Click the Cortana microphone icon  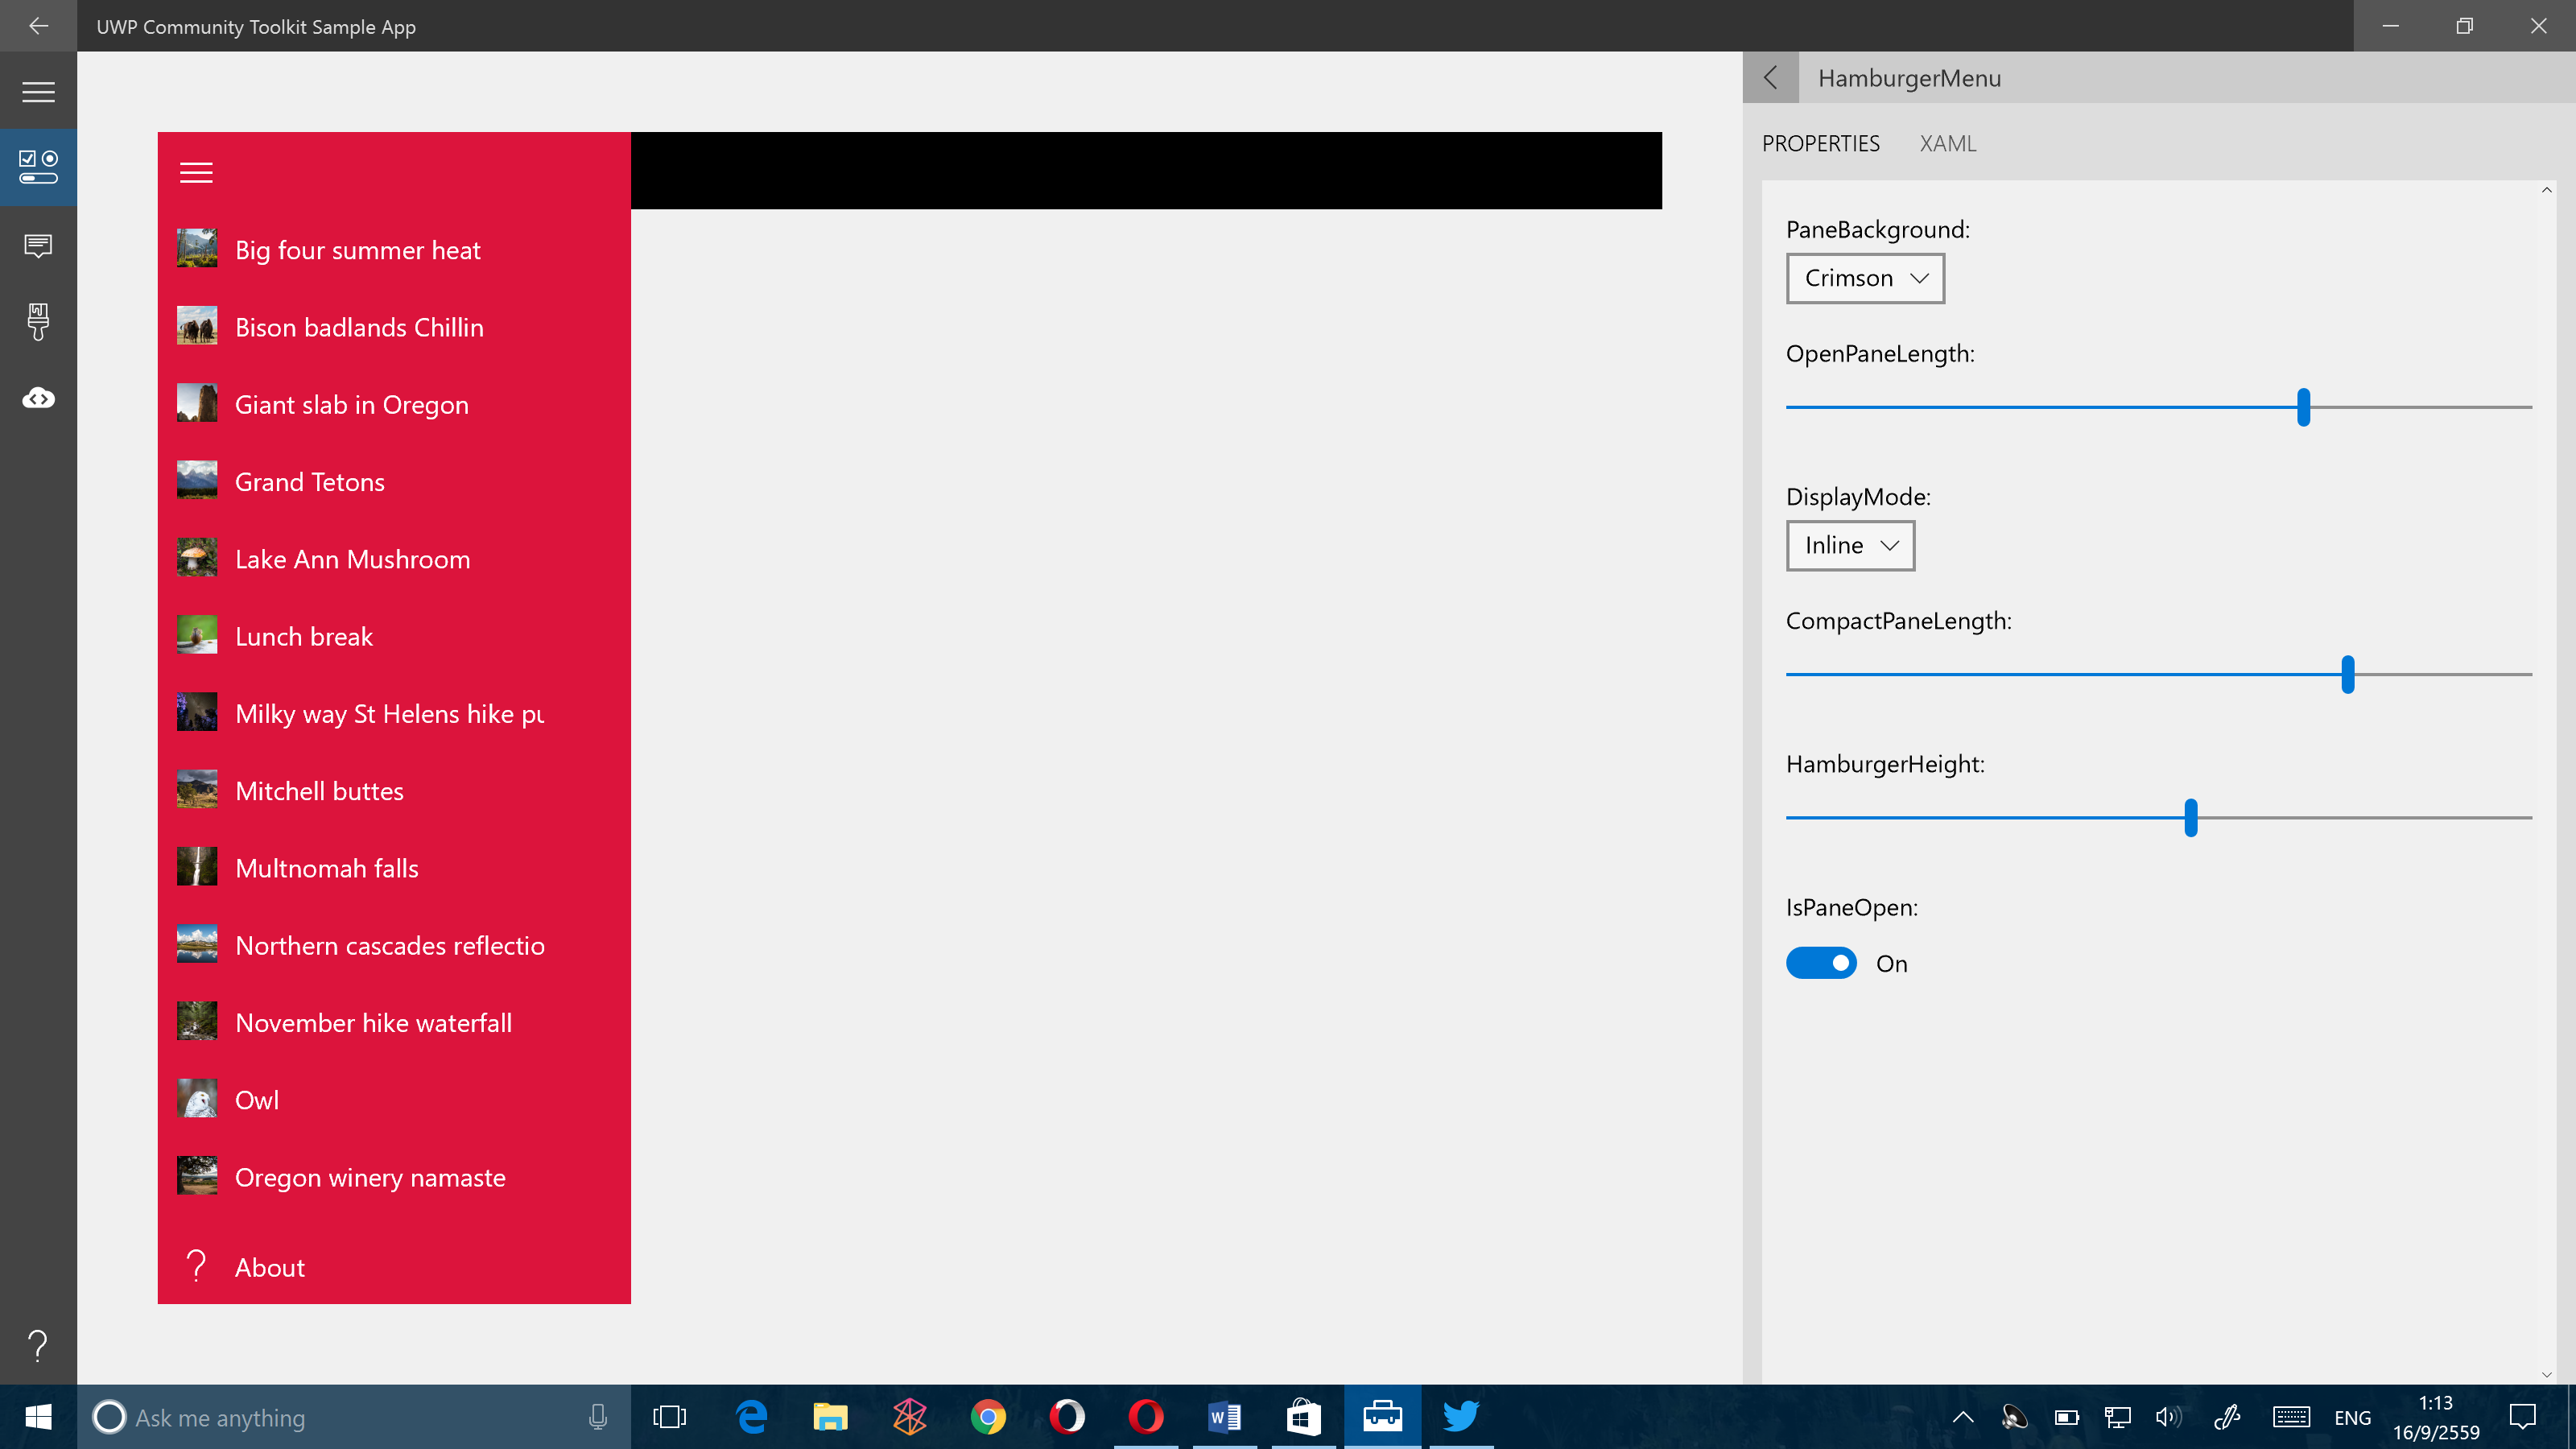coord(598,1417)
